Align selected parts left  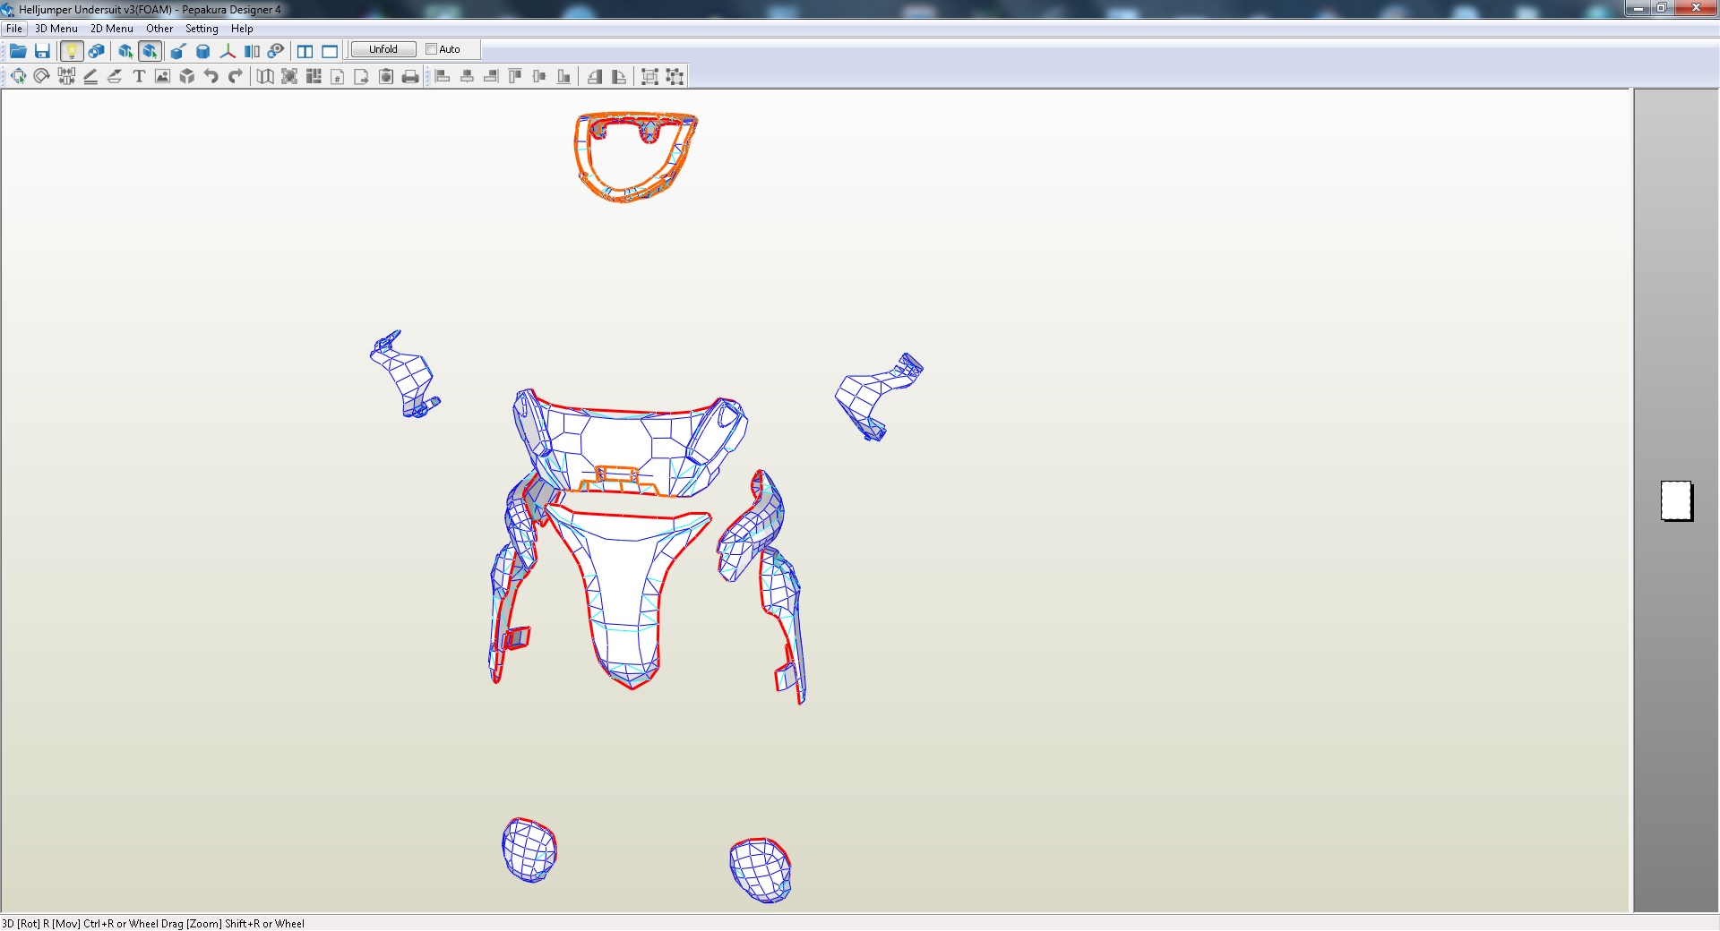click(x=443, y=76)
